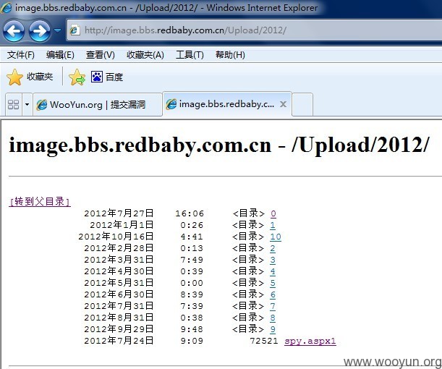Open directory 1 link
Screen dimensions: 442x369
273,225
